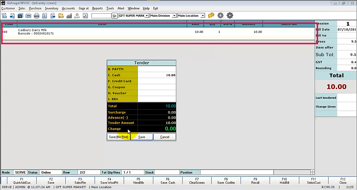
Task: Click the Bill Date value 07/10/201
Action: (x=347, y=29)
